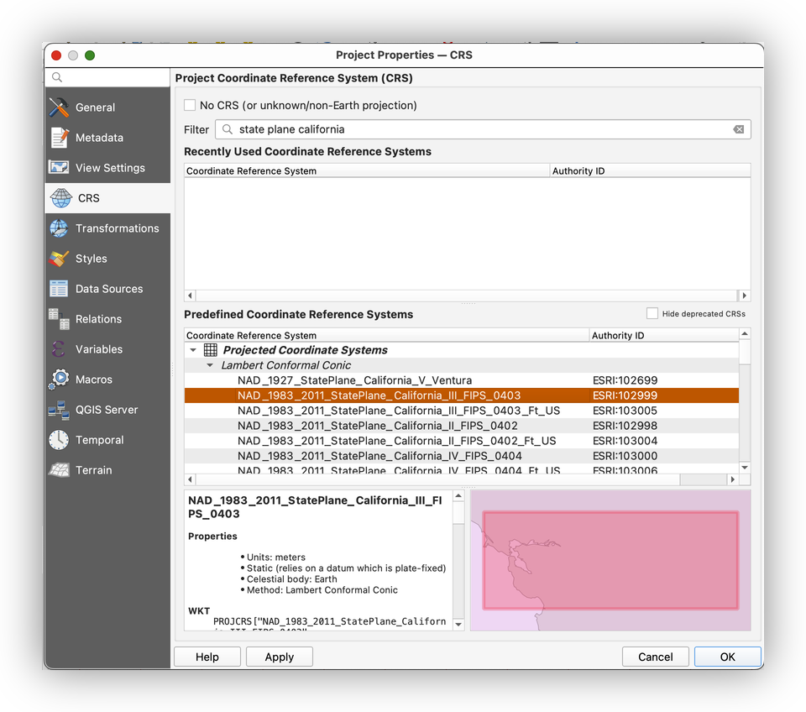Viewport: 806px width, 712px height.
Task: Select the Data Sources table icon
Action: click(59, 289)
